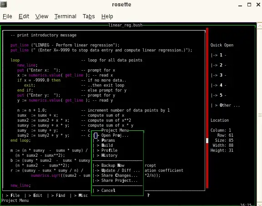Image resolution: width=262 pixels, height=206 pixels.
Task: Click the terminal window scrollbar handle
Action: (x=260, y=115)
